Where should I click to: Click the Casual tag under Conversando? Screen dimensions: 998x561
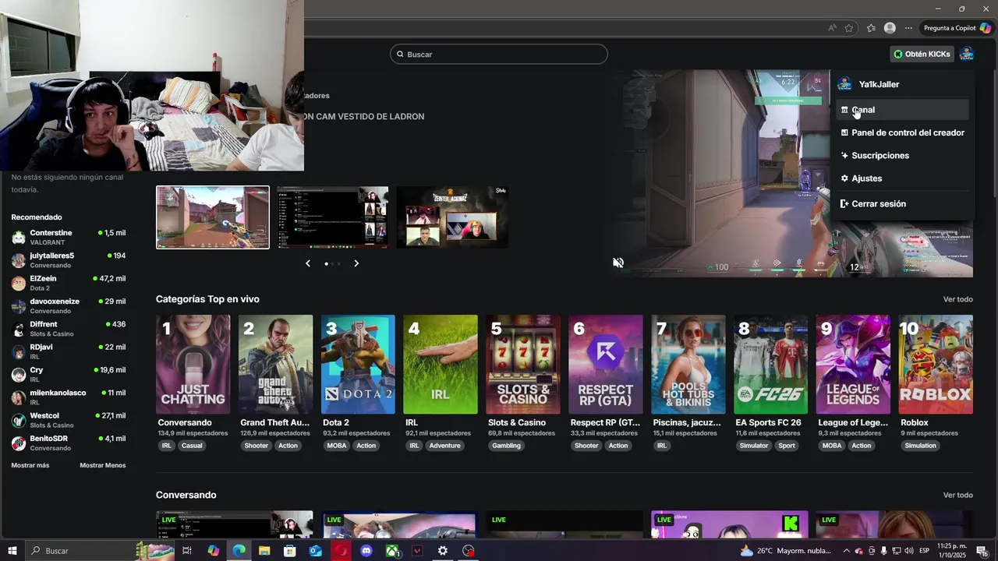click(x=192, y=446)
